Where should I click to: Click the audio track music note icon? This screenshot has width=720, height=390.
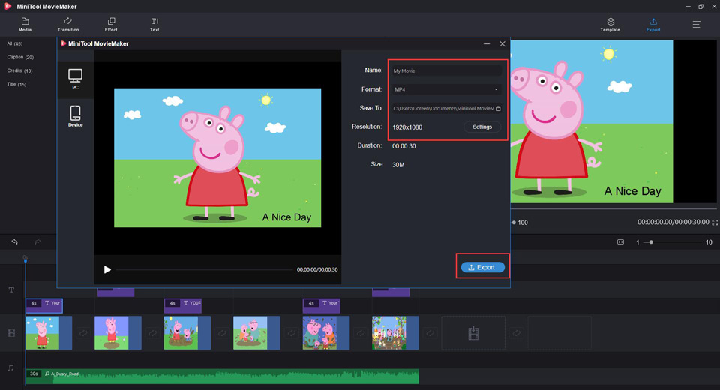tap(10, 368)
